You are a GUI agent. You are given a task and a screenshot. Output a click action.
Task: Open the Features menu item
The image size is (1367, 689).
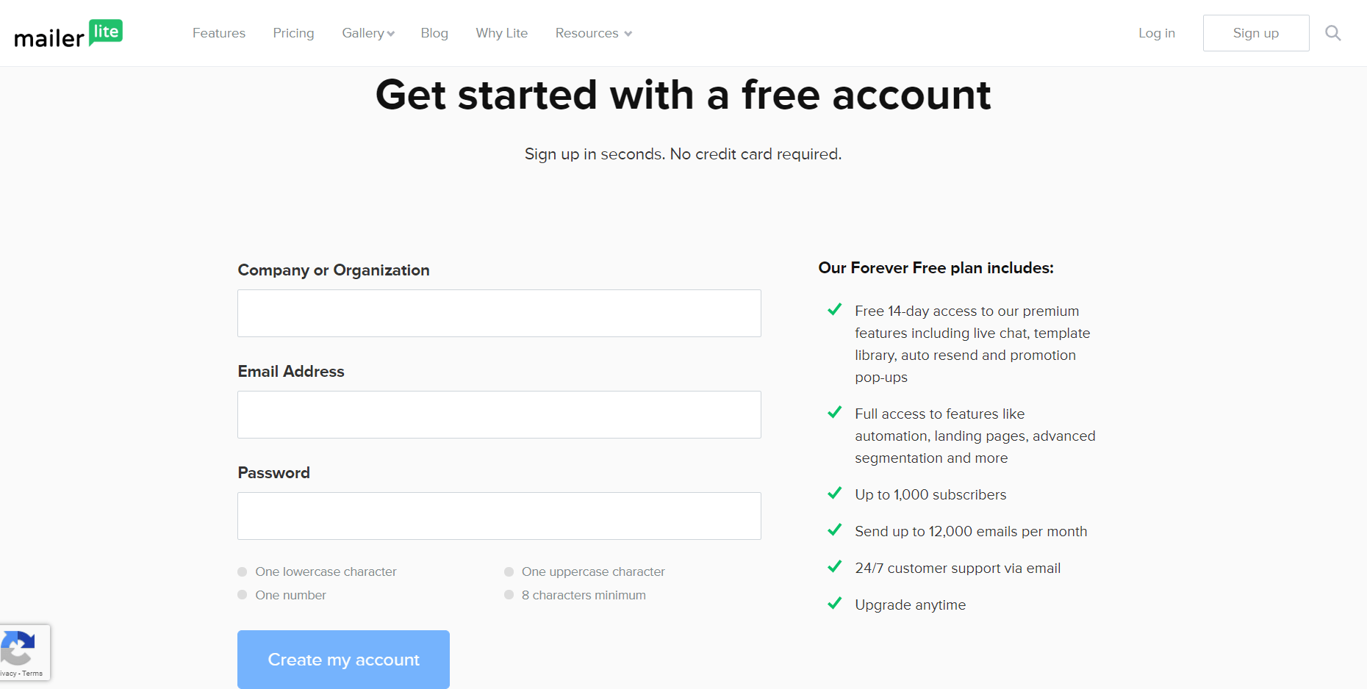[x=219, y=33]
